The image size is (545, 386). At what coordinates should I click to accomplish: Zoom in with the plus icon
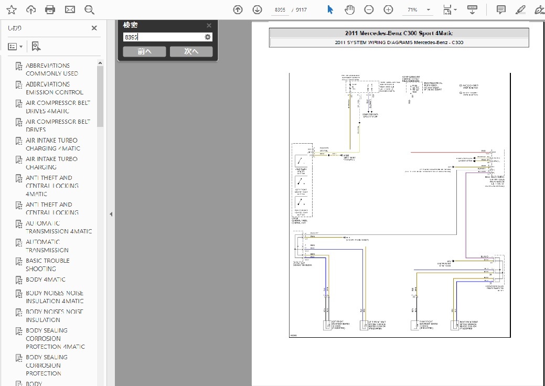(388, 10)
